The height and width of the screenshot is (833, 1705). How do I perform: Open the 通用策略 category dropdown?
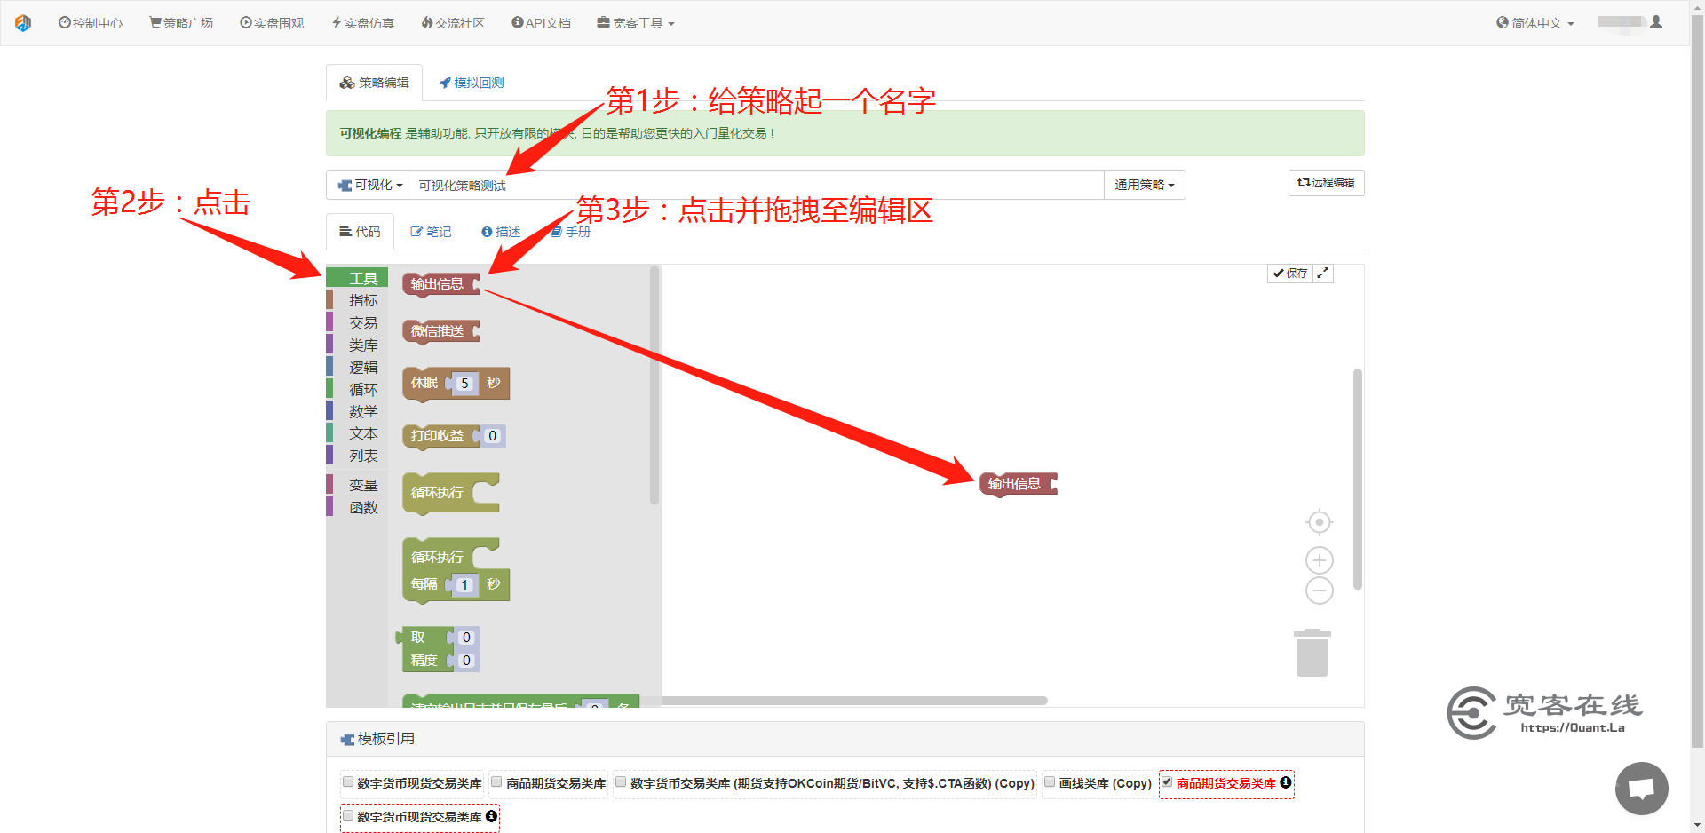click(1145, 185)
